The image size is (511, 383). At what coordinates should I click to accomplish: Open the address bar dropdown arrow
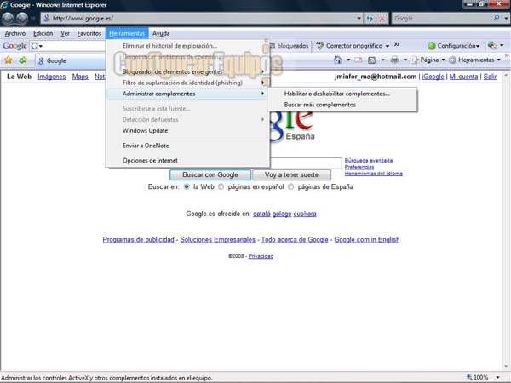click(x=359, y=19)
